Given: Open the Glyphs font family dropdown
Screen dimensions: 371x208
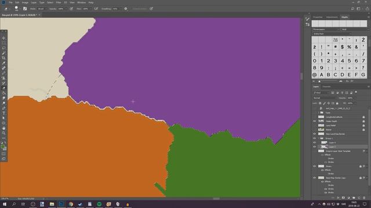Looking at the screenshot, I should [x=326, y=29].
